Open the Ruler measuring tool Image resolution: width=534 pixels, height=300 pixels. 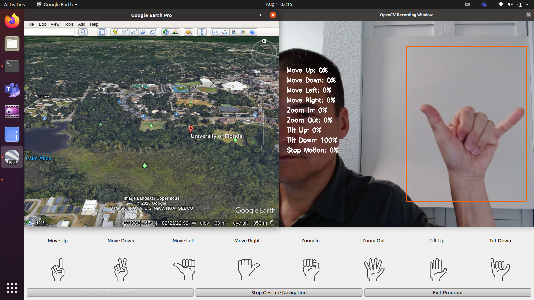pyautogui.click(x=202, y=32)
